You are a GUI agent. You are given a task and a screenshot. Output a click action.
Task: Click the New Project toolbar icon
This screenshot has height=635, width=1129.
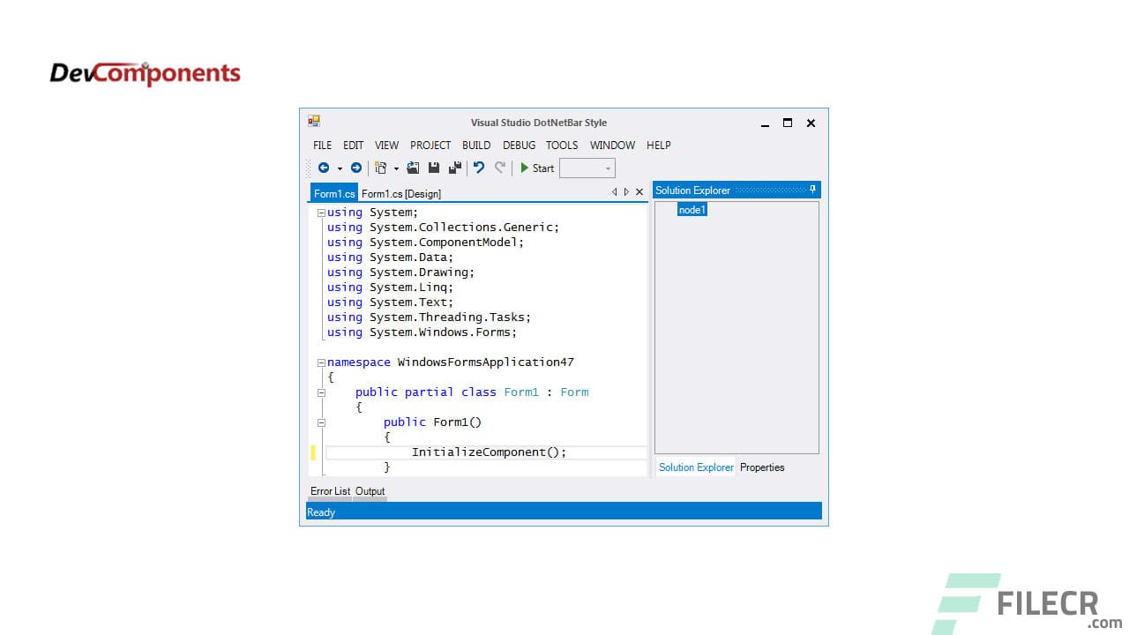pyautogui.click(x=379, y=168)
